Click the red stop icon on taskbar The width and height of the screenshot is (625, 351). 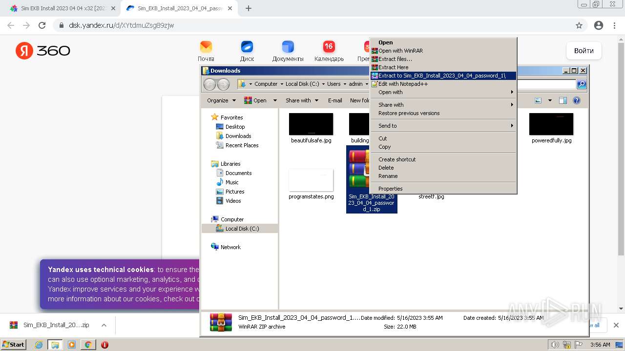click(x=104, y=345)
